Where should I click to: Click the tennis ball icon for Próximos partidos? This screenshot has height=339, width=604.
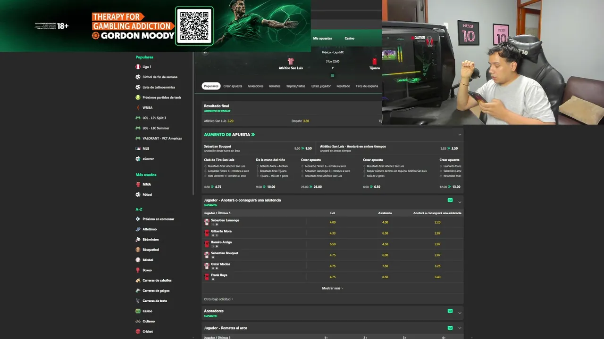(138, 97)
